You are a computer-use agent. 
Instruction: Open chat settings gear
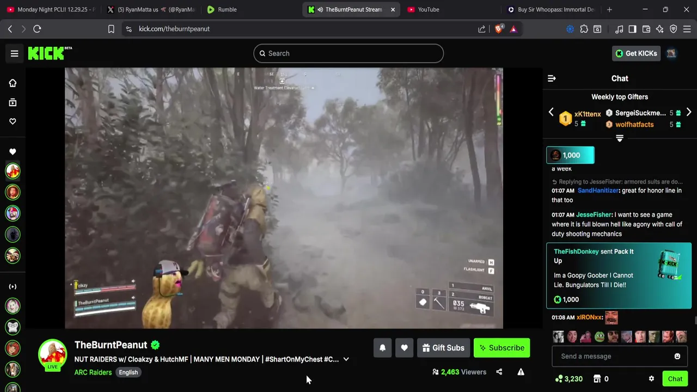651,379
